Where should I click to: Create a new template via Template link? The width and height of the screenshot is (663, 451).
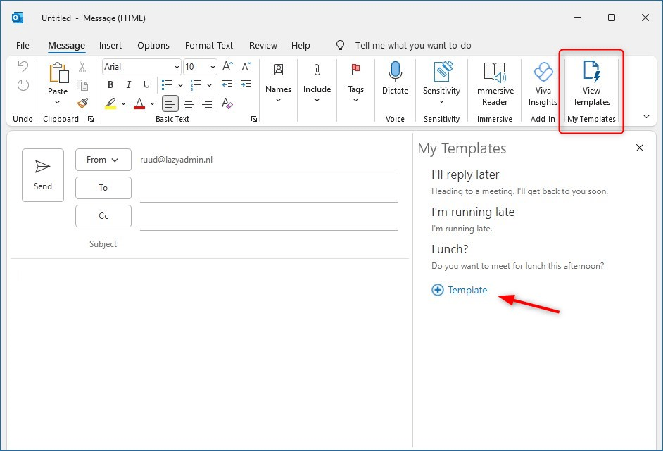460,290
